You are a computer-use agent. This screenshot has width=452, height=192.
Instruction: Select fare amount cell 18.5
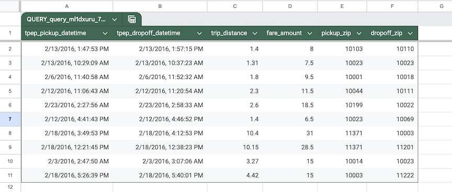tap(290, 105)
